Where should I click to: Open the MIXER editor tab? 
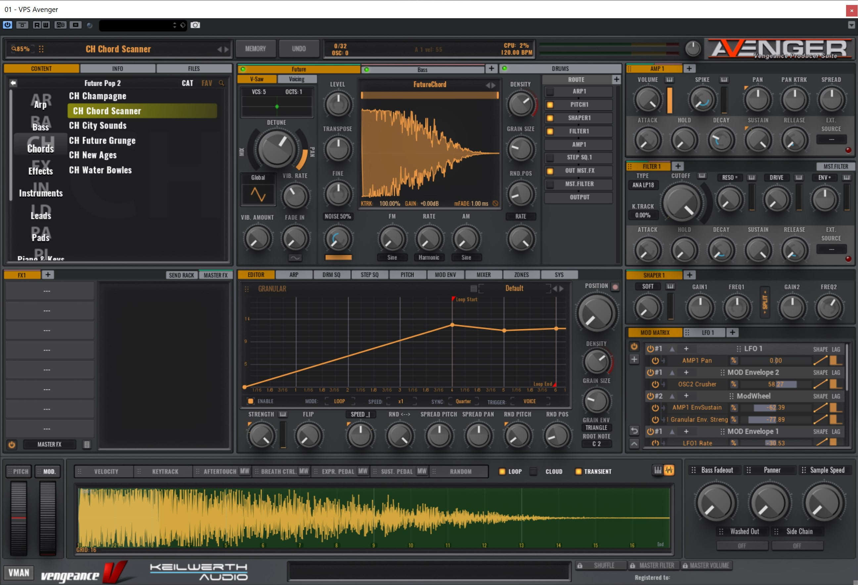click(x=483, y=275)
